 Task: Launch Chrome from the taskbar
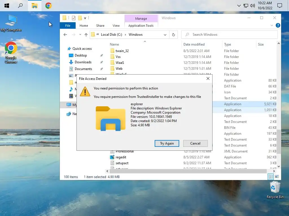click(x=48, y=6)
